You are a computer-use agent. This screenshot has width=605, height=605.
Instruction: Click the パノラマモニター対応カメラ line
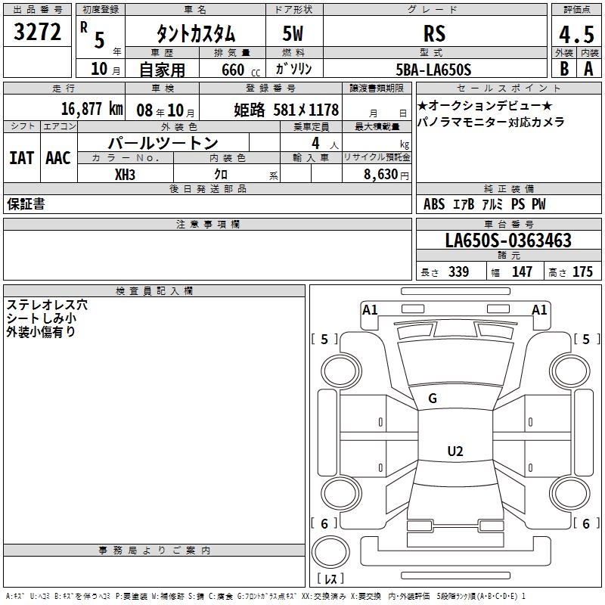[x=491, y=122]
